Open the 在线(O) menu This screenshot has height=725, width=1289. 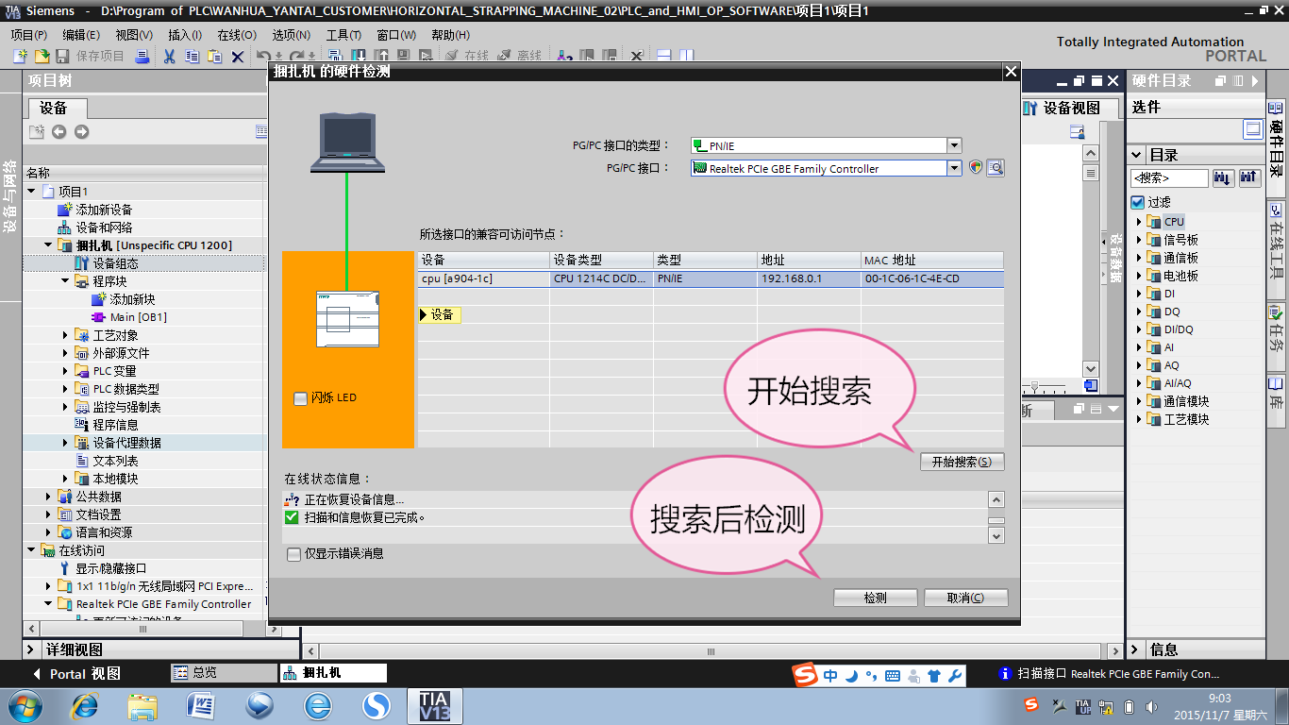point(237,35)
